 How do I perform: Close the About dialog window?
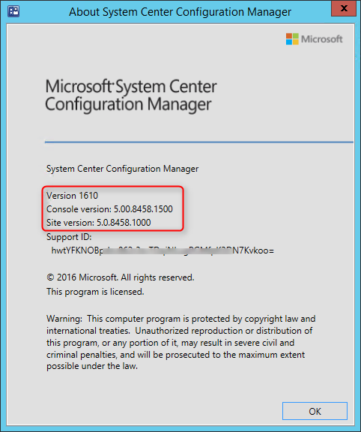point(344,8)
